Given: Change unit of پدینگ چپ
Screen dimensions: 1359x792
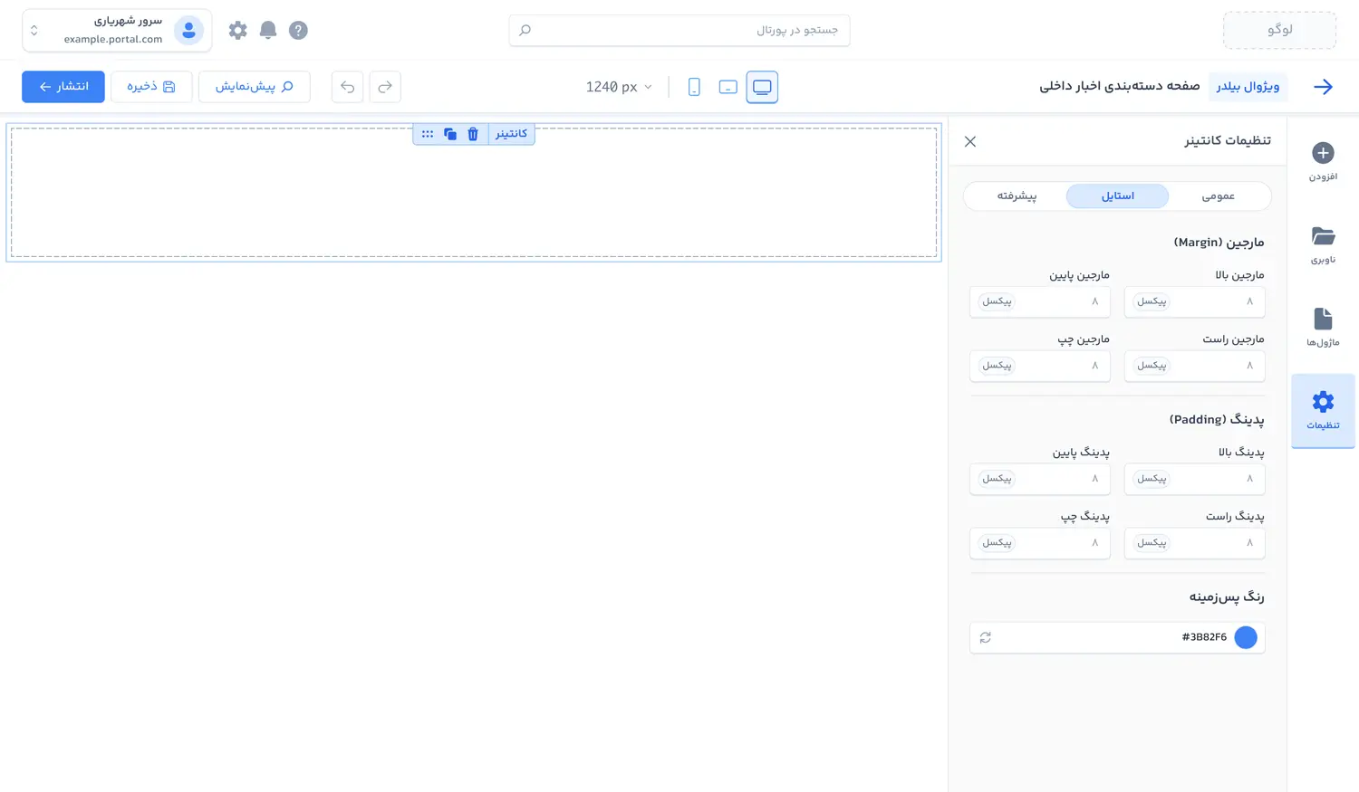Looking at the screenshot, I should pyautogui.click(x=997, y=543).
